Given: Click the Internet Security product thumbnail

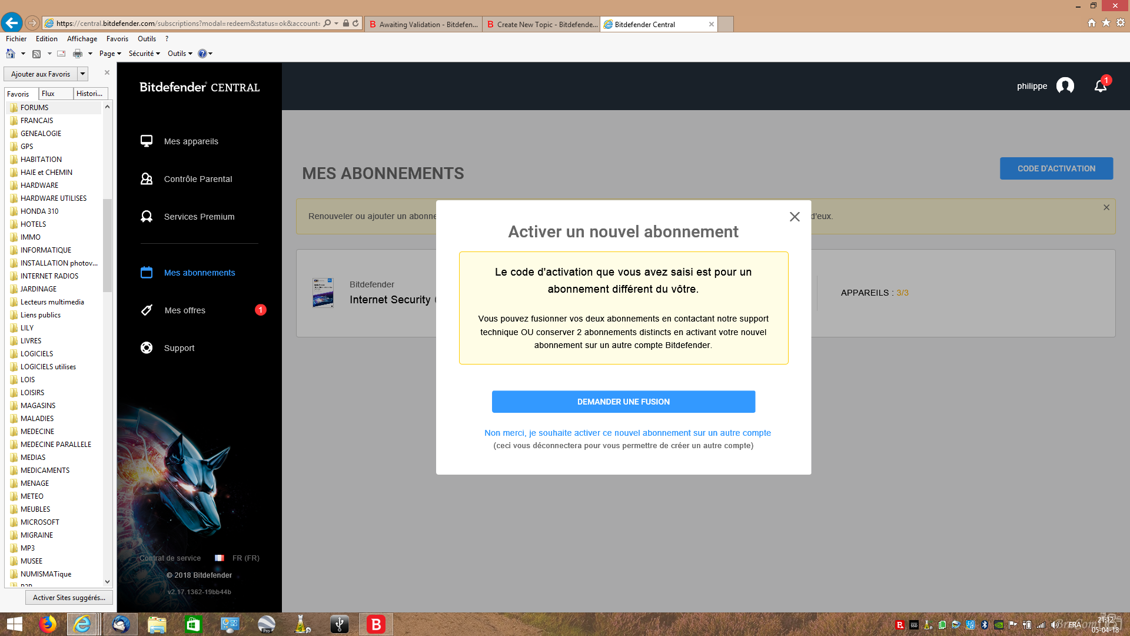Looking at the screenshot, I should coord(323,293).
